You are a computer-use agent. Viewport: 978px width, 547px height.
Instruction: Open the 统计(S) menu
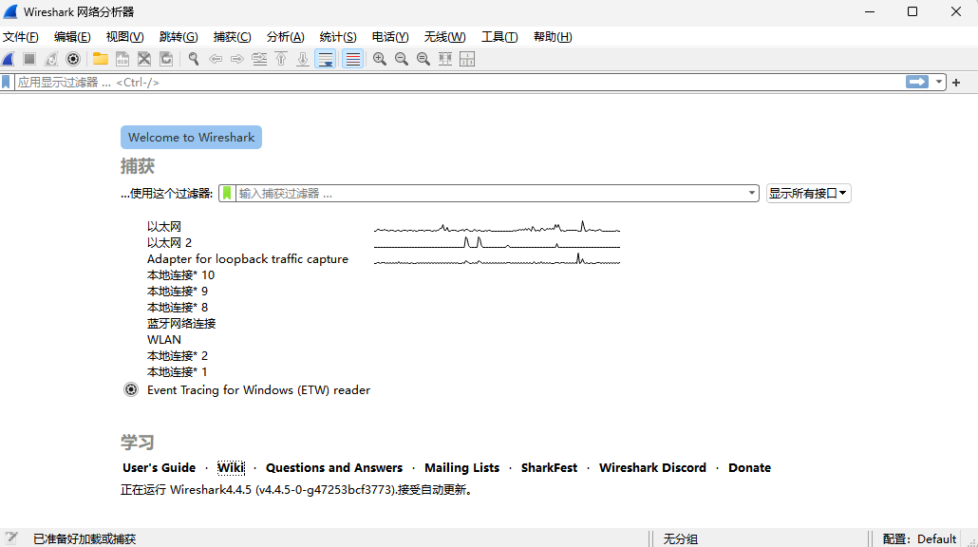pos(337,37)
